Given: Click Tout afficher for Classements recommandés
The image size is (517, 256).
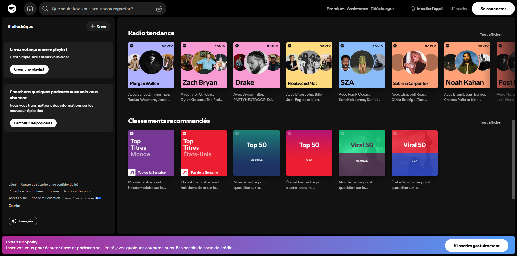Looking at the screenshot, I should point(491,122).
